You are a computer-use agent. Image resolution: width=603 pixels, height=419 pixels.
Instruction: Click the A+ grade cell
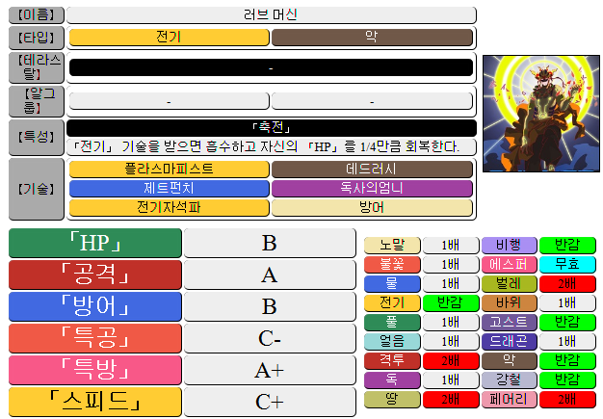pyautogui.click(x=269, y=370)
